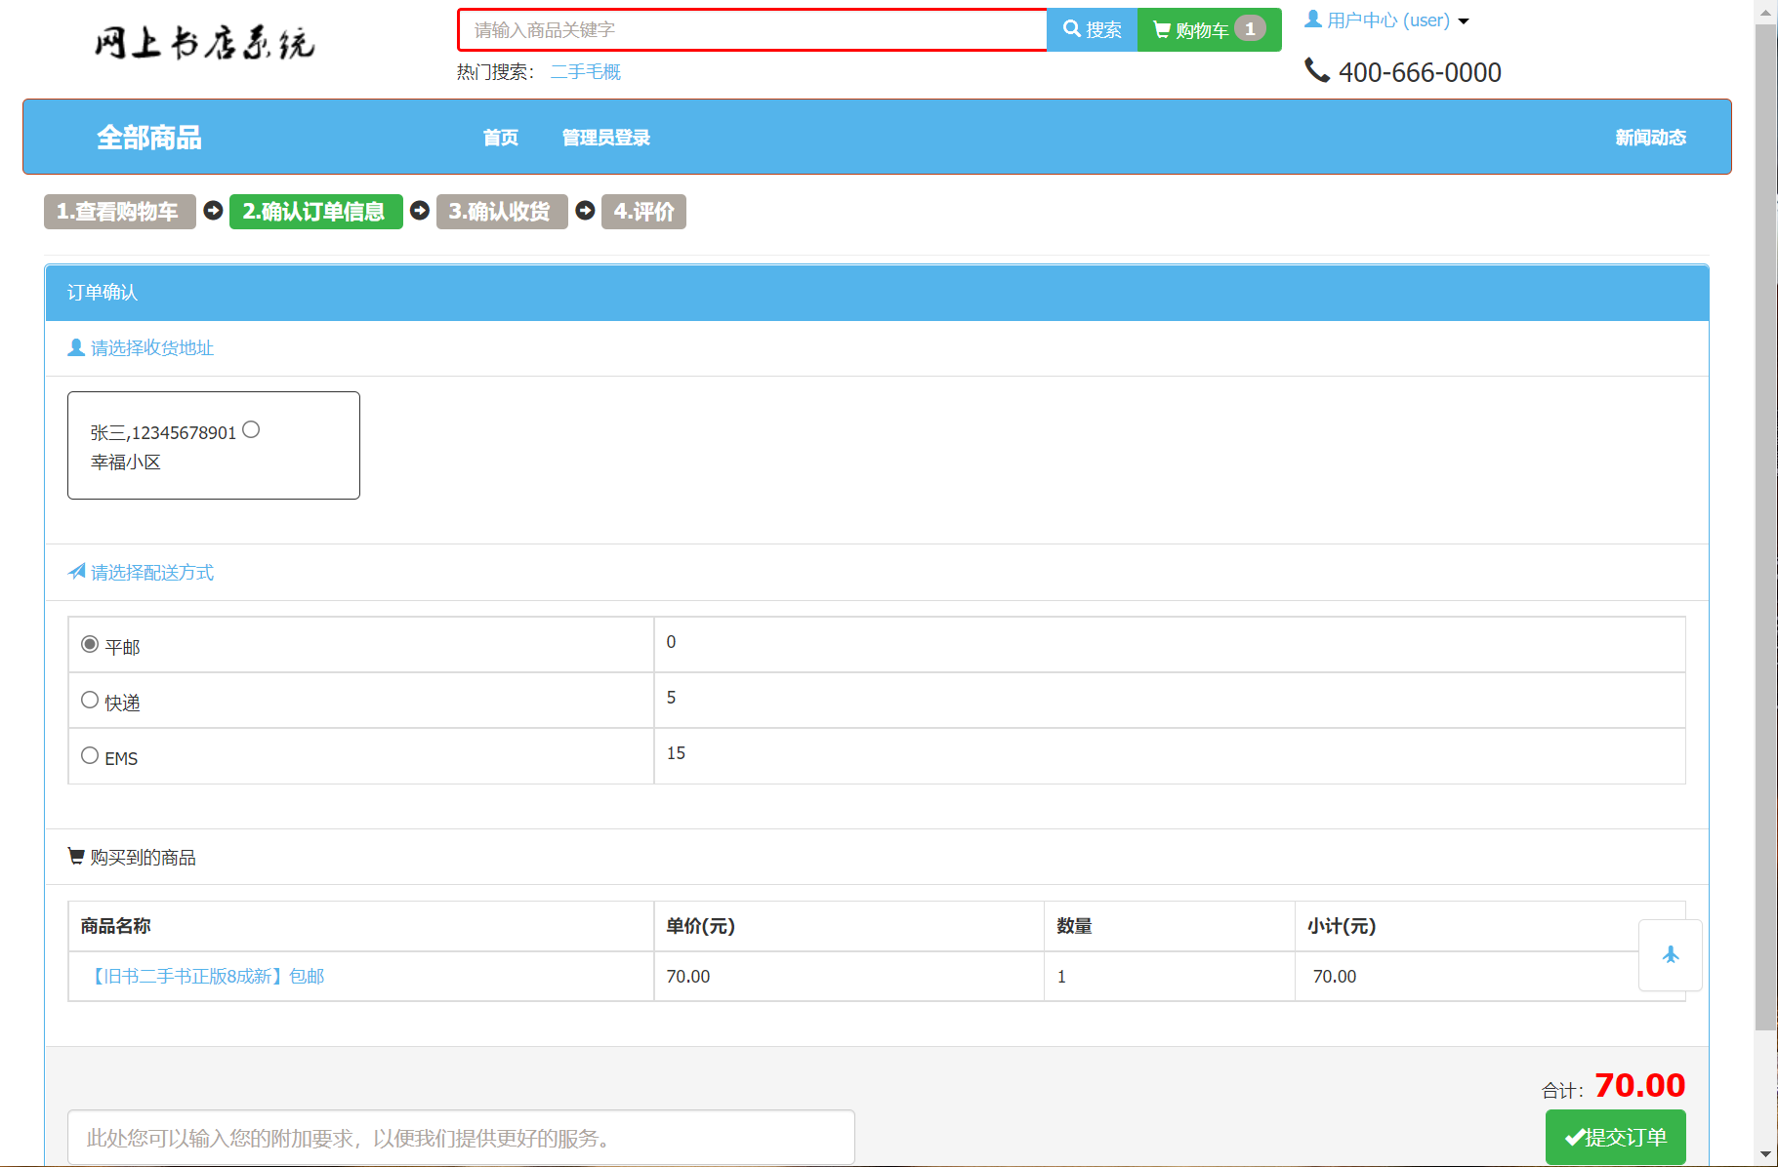
Task: Click the back-to-top floating icon
Action: 1670,954
